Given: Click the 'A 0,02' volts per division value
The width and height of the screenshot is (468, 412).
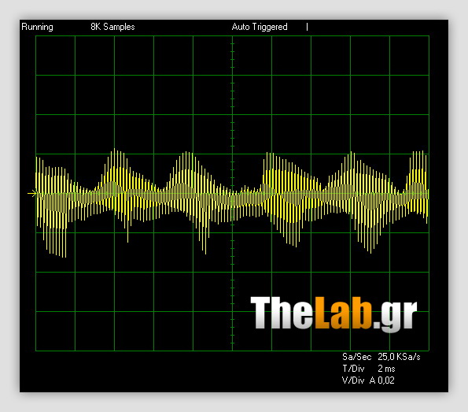Looking at the screenshot, I should [x=382, y=380].
